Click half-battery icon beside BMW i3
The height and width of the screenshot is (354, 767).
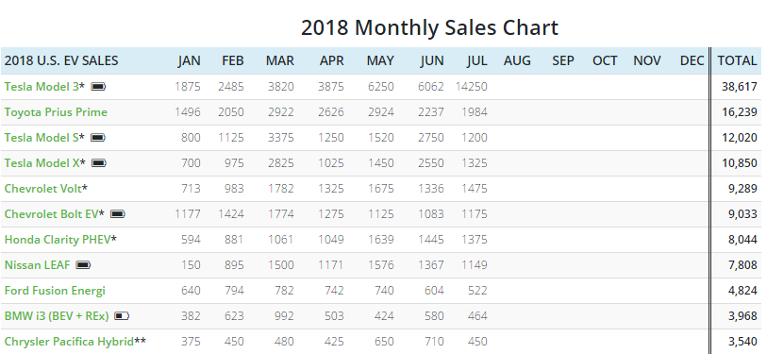coord(122,316)
